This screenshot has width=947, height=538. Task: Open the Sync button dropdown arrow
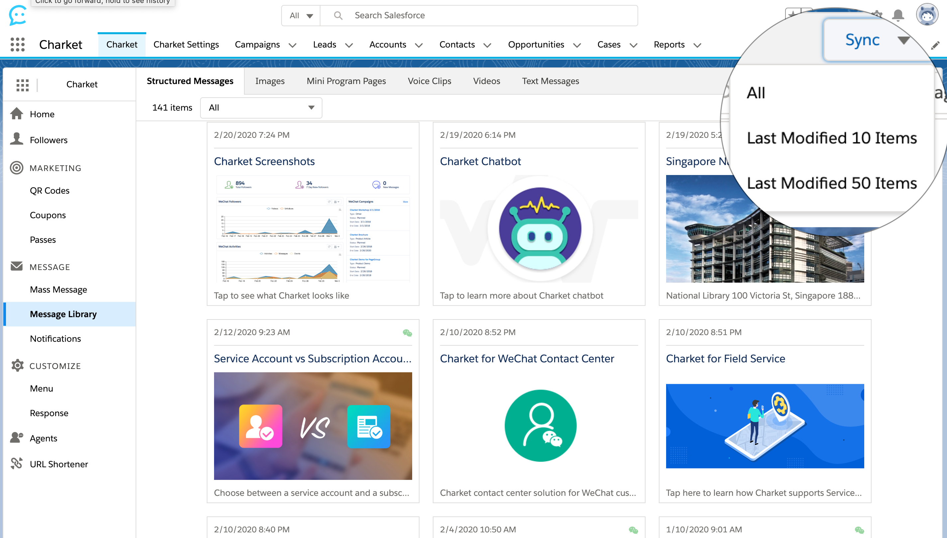point(903,40)
